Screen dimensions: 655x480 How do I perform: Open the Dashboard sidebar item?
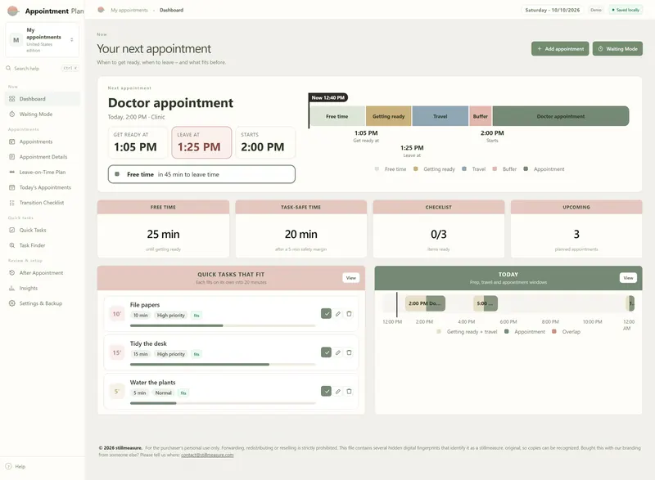42,99
